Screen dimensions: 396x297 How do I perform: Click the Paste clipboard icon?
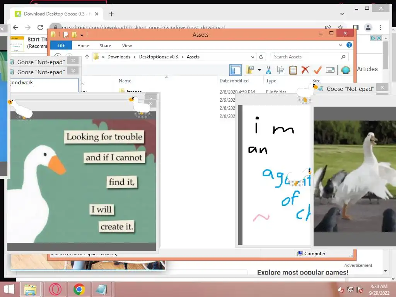click(x=293, y=70)
